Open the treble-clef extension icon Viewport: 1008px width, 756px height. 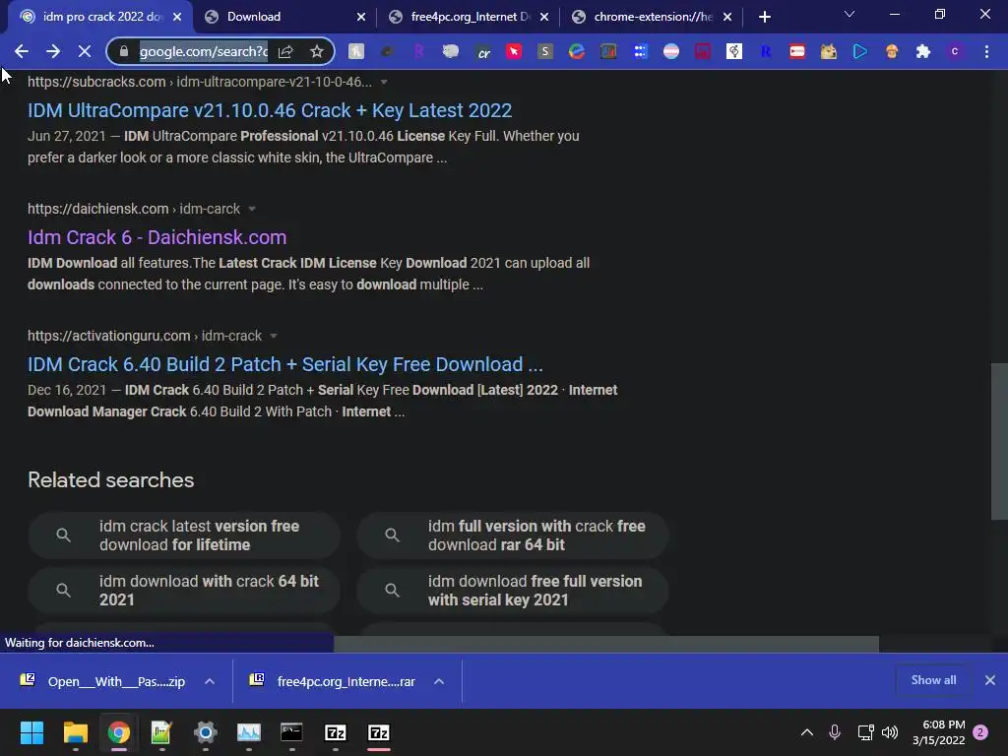734,51
